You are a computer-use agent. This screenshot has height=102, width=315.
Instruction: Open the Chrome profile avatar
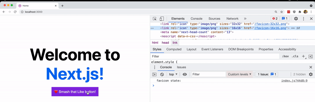305,12
